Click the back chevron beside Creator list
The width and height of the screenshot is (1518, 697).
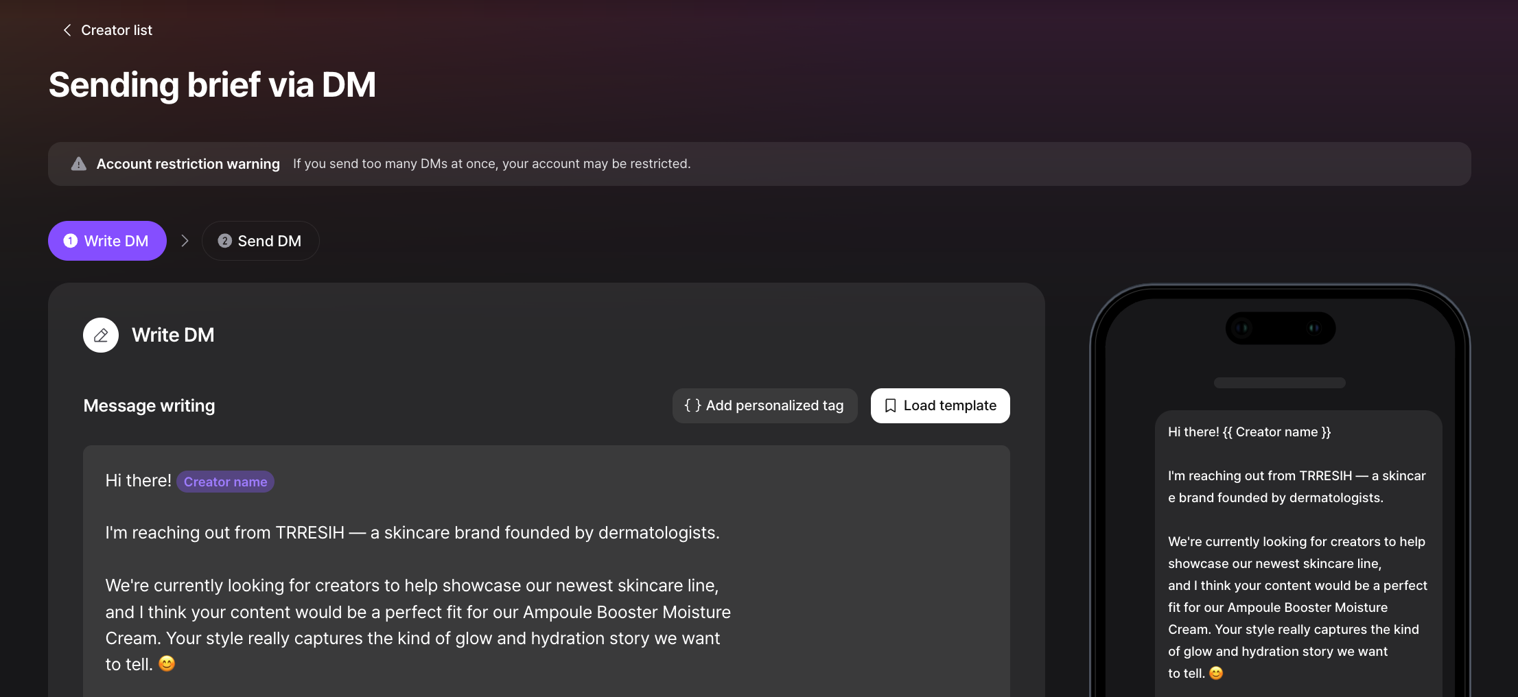click(67, 30)
